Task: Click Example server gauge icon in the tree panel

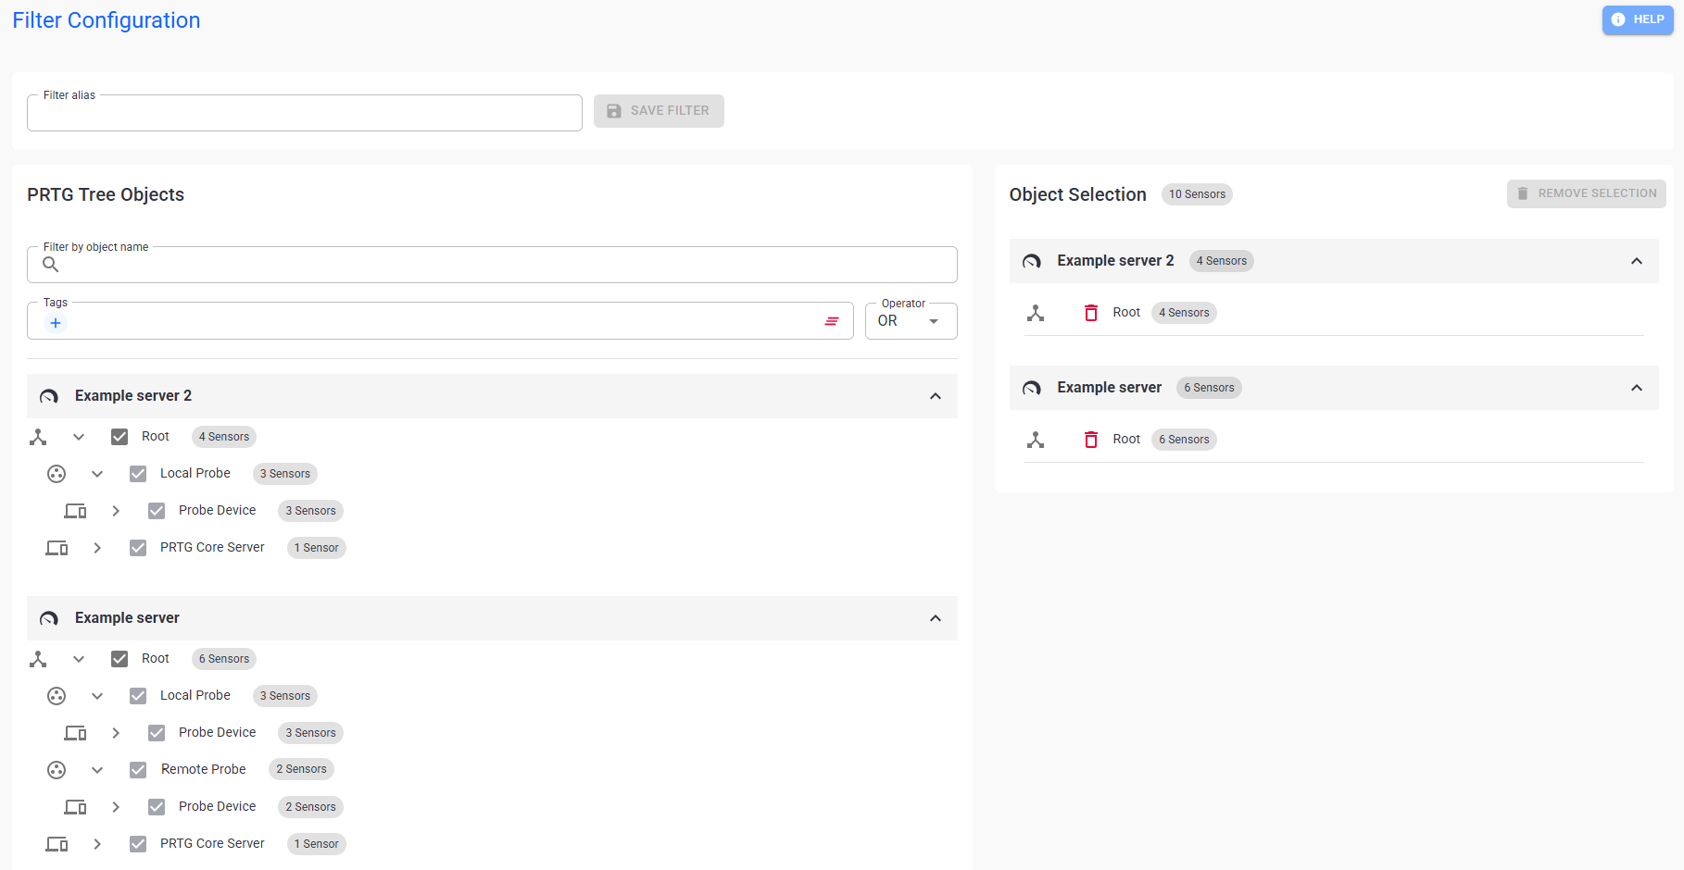Action: point(49,618)
